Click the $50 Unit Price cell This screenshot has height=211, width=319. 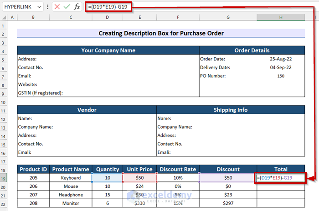140,178
